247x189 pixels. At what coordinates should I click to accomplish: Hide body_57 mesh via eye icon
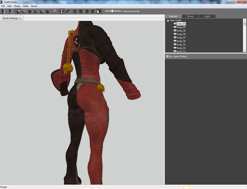(x=175, y=37)
